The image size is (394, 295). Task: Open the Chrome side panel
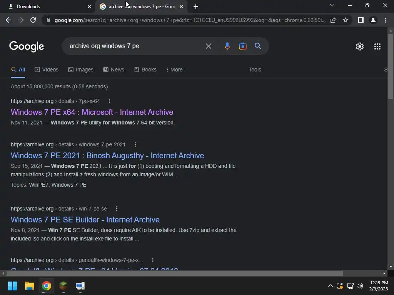click(361, 20)
